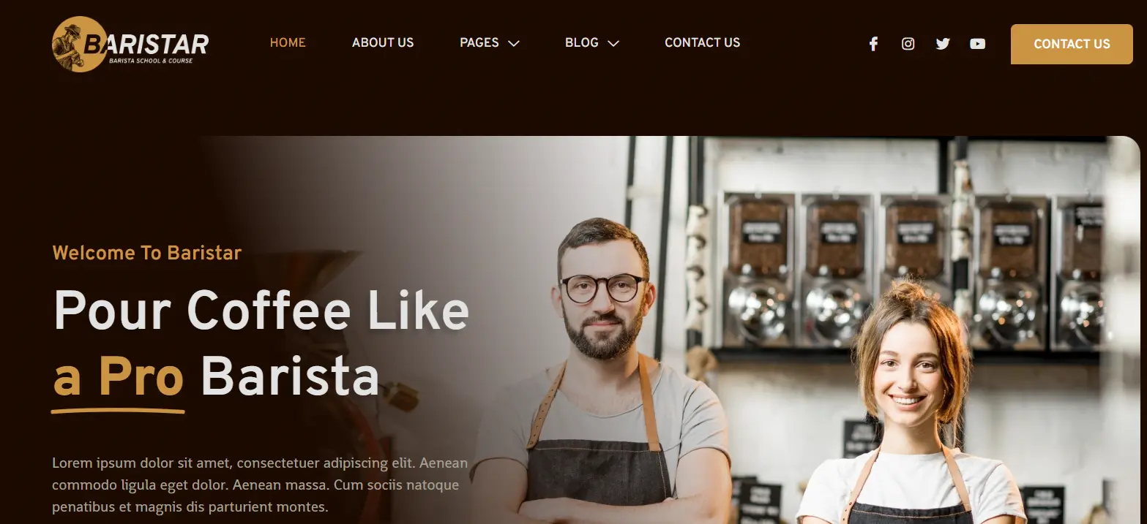Open the YouTube social icon
Image resolution: width=1147 pixels, height=524 pixels.
(978, 44)
